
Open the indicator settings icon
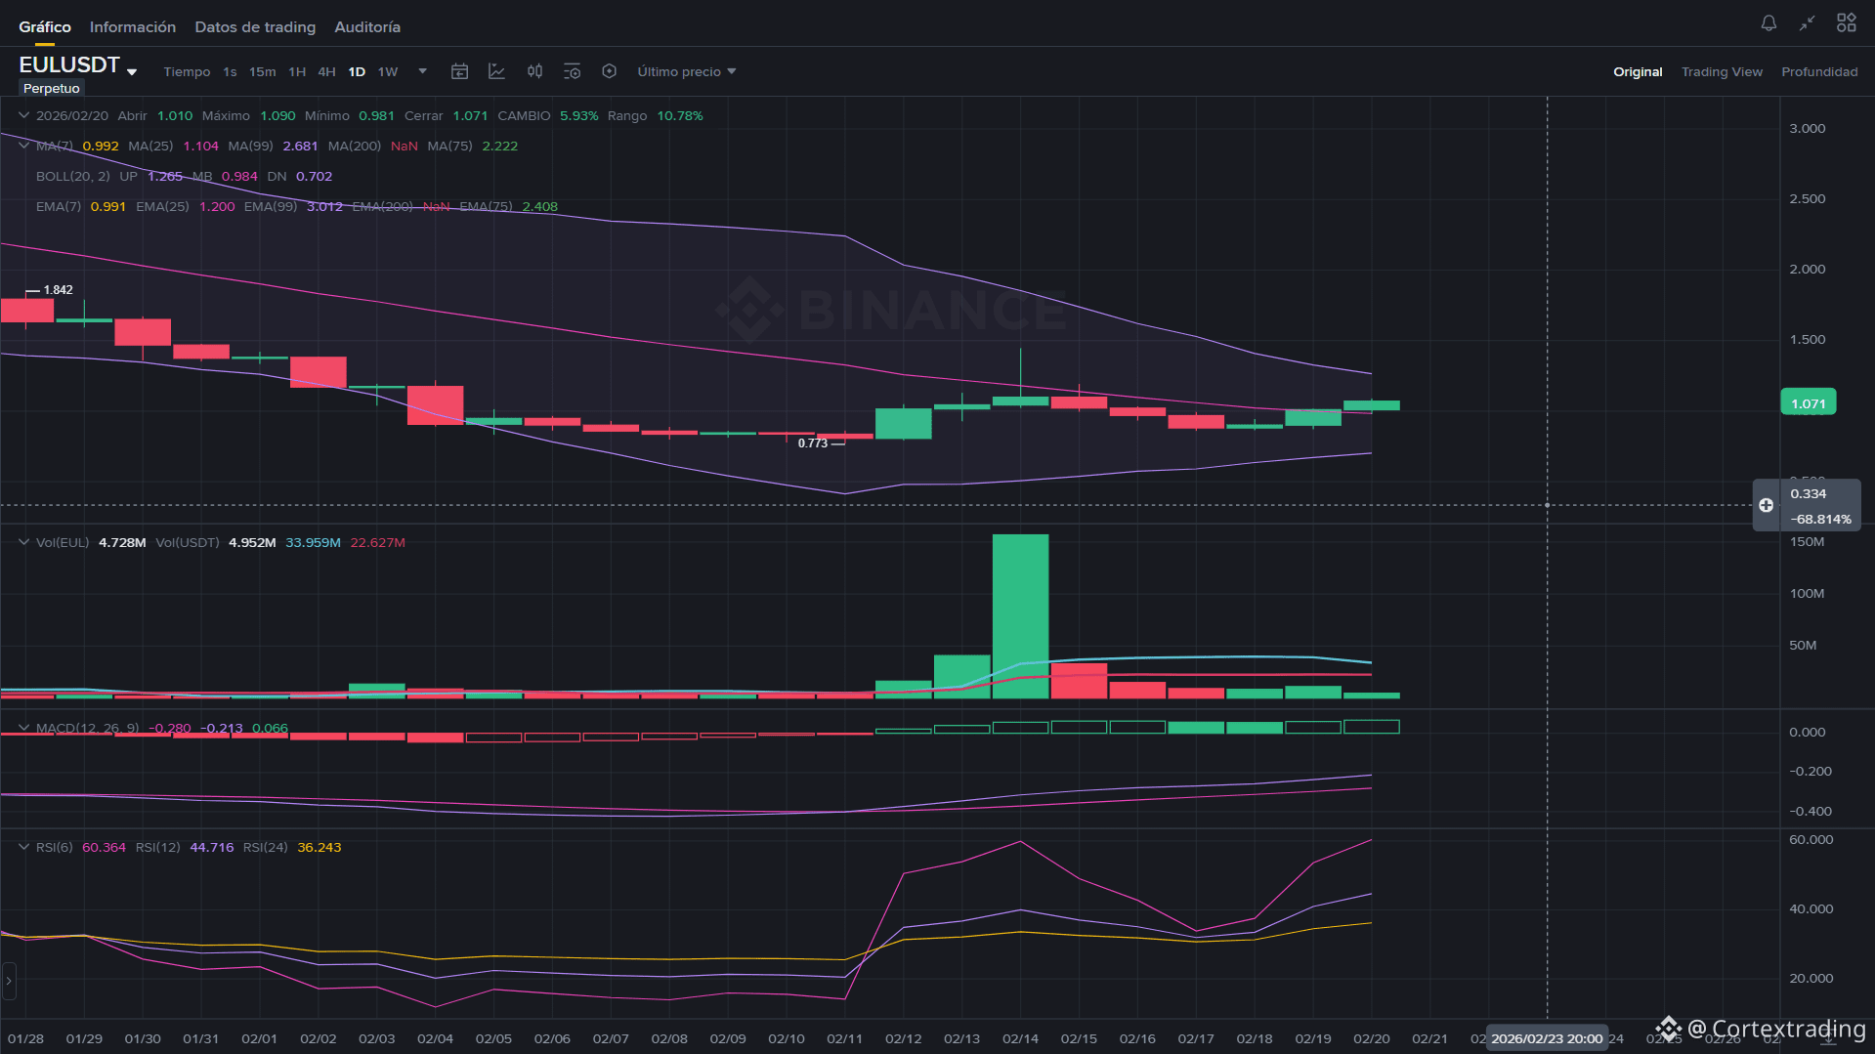572,71
